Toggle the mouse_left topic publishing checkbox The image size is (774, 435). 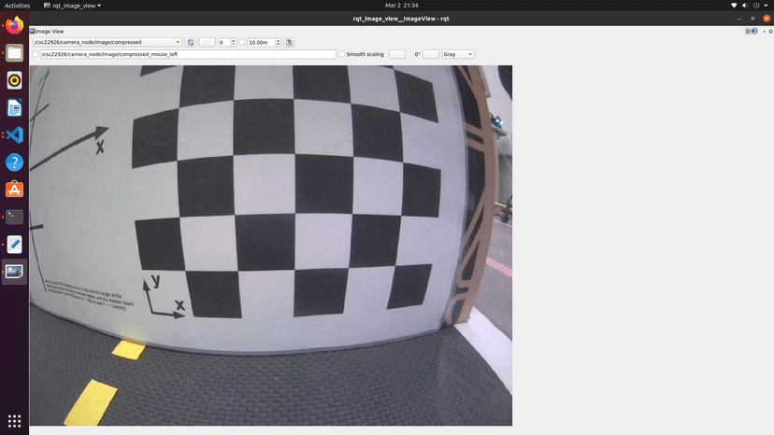tap(36, 54)
